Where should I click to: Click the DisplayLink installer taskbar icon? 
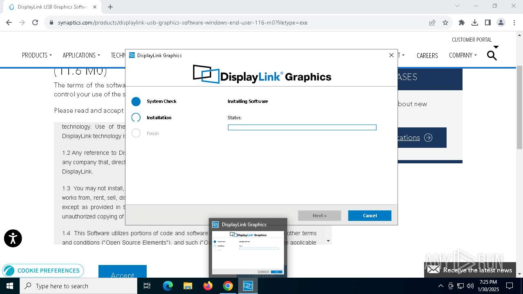tap(248, 286)
